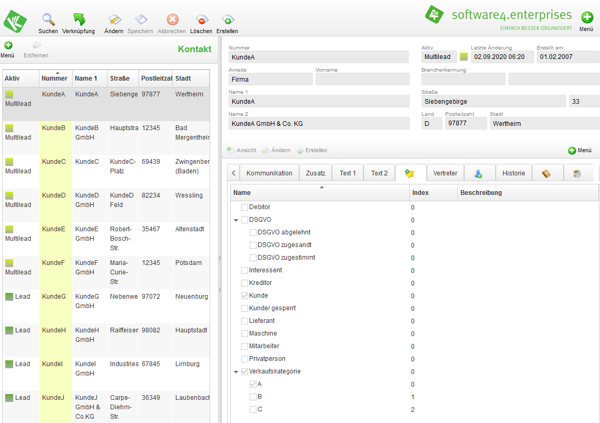Check the Verkaufskategorie B checkbox

pyautogui.click(x=253, y=397)
